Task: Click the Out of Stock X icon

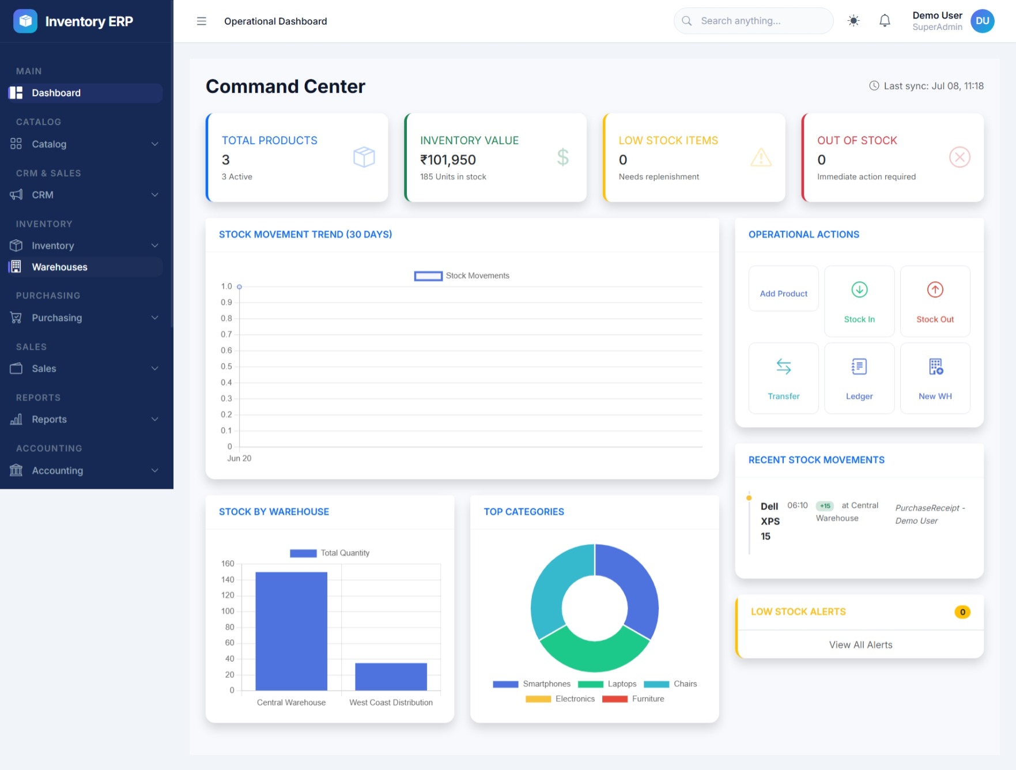Action: click(960, 157)
